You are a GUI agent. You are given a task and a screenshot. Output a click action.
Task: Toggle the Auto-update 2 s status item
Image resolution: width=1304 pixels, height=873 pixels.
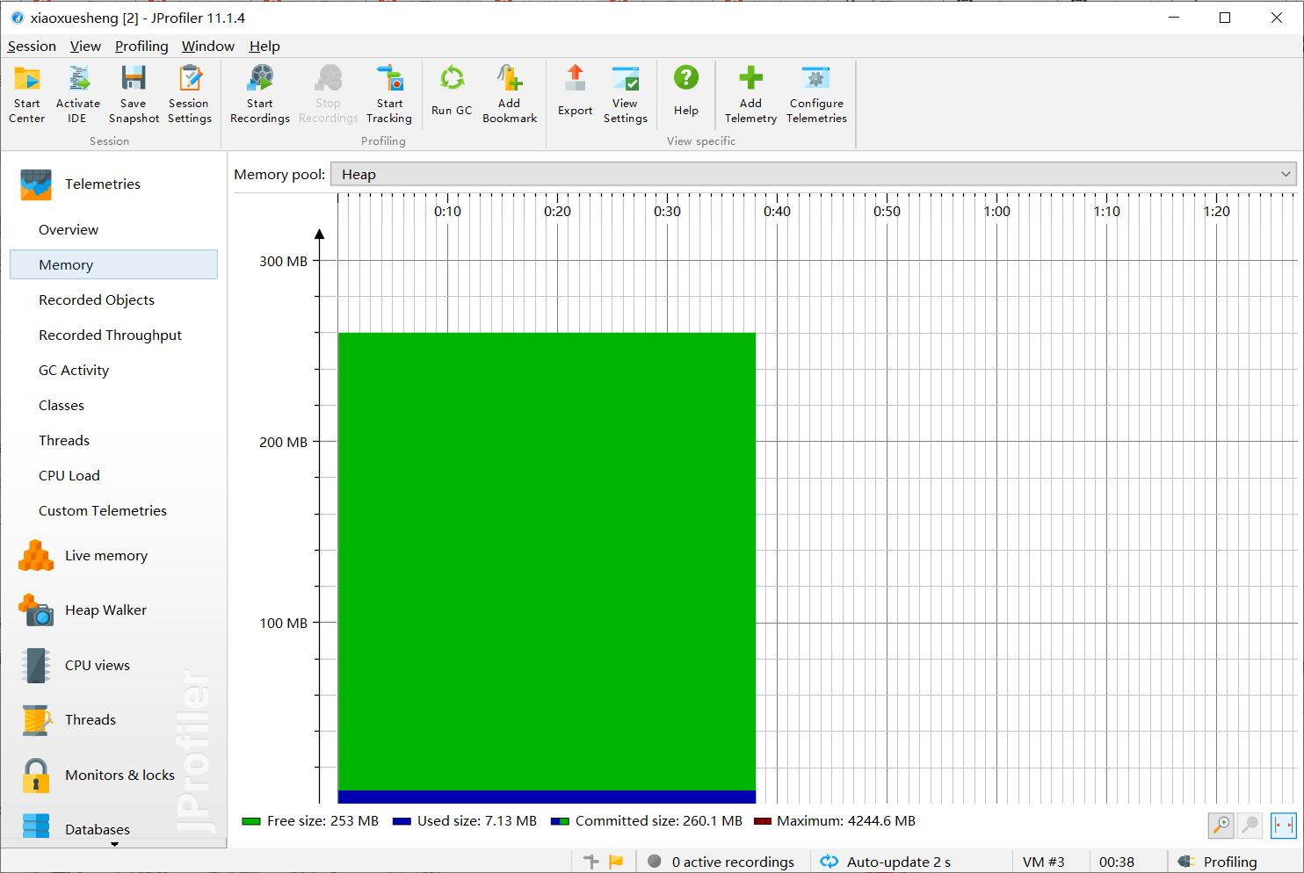coord(887,862)
